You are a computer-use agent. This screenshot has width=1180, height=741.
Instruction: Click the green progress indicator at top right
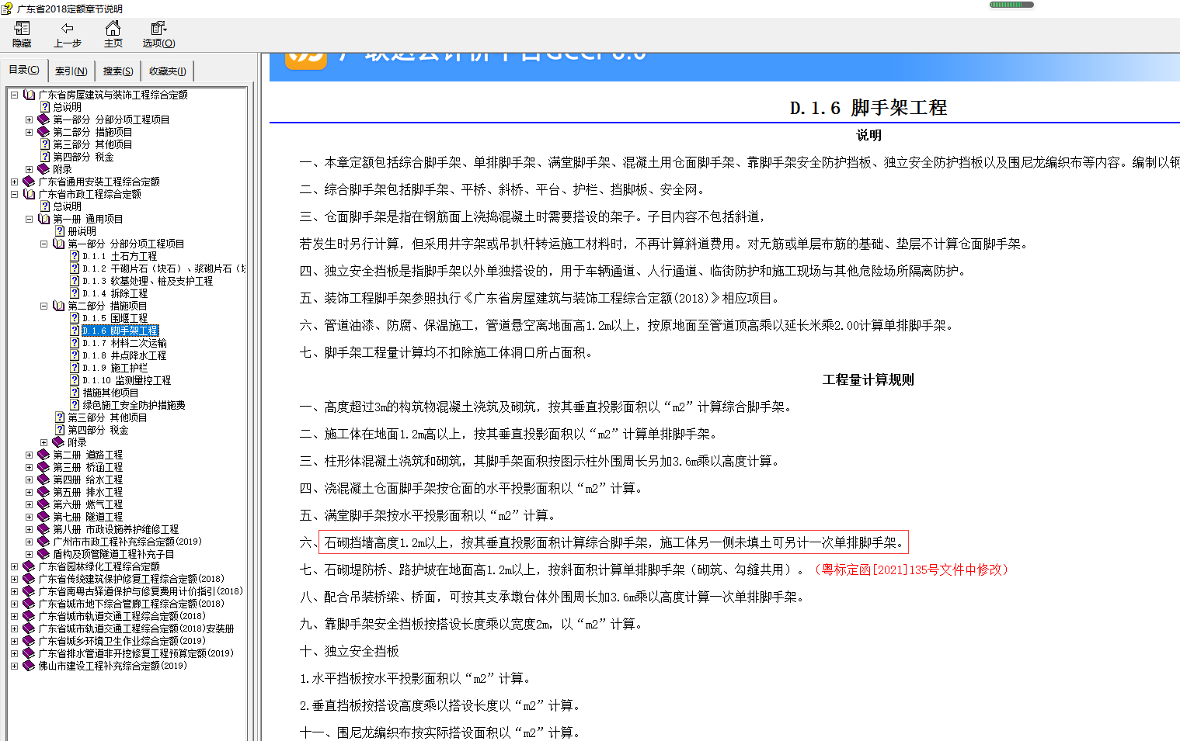(1011, 5)
